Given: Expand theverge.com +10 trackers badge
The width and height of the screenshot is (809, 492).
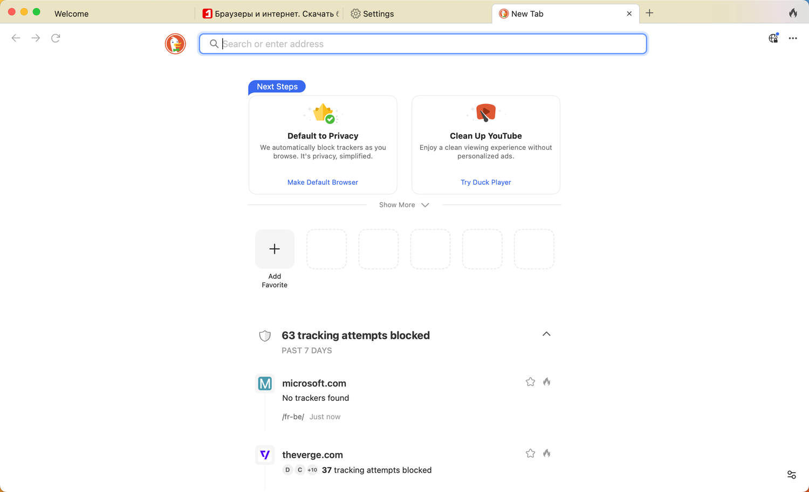Looking at the screenshot, I should coord(312,470).
